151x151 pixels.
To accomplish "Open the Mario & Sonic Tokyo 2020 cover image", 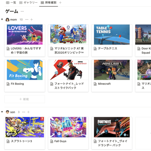I will 68,34.
